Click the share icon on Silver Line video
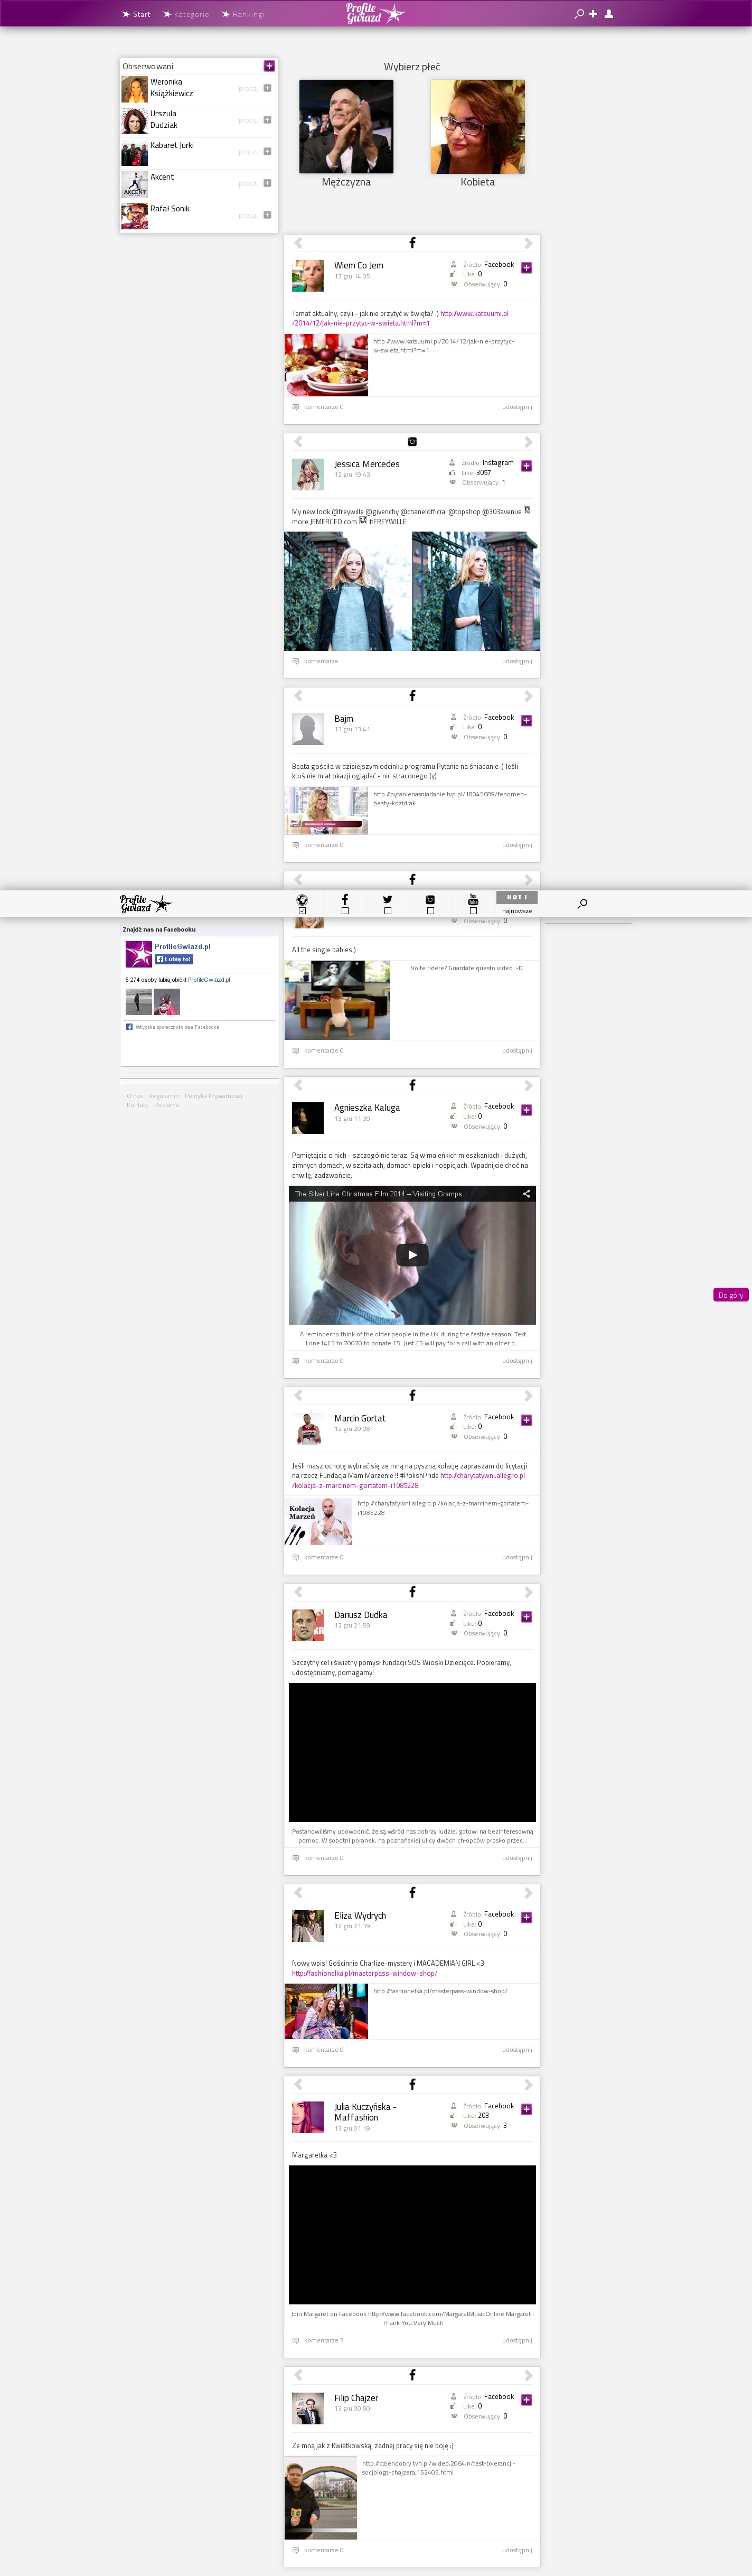 pos(526,1193)
